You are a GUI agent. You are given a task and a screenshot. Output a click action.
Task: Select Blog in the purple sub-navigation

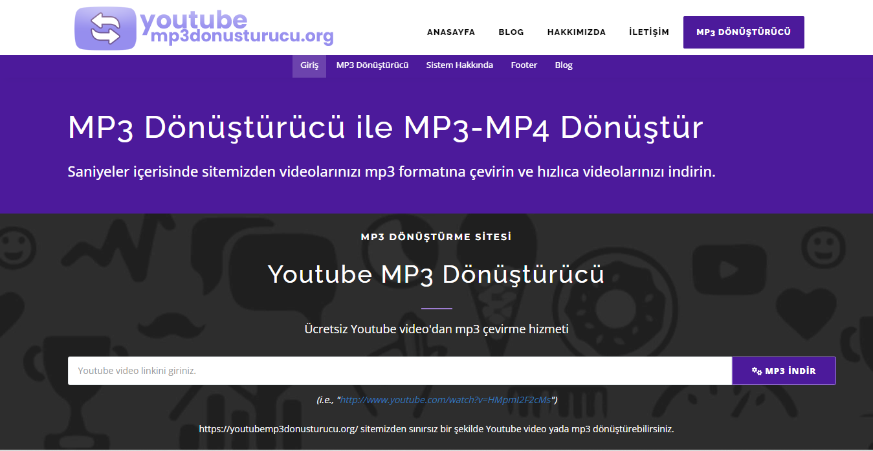(564, 65)
